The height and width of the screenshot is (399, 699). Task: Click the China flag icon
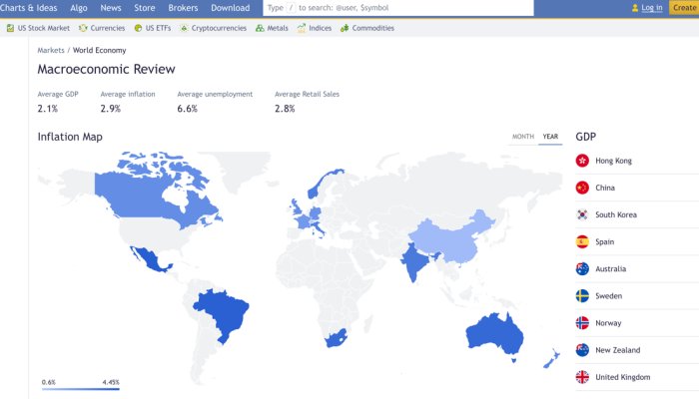pos(582,188)
